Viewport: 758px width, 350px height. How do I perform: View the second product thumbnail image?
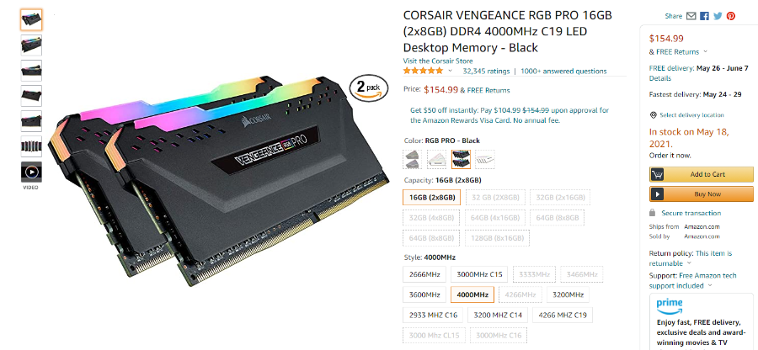point(31,45)
